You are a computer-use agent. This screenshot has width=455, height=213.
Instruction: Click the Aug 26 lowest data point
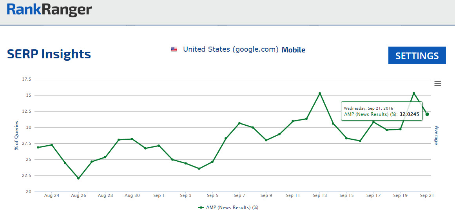[78, 178]
